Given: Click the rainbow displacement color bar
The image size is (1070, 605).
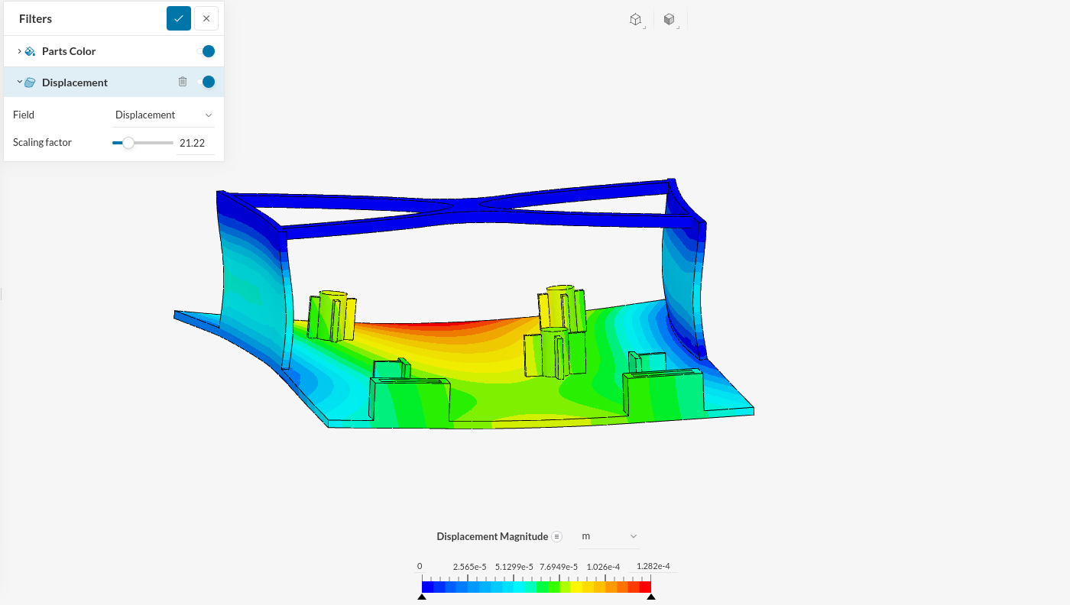Looking at the screenshot, I should (x=537, y=587).
